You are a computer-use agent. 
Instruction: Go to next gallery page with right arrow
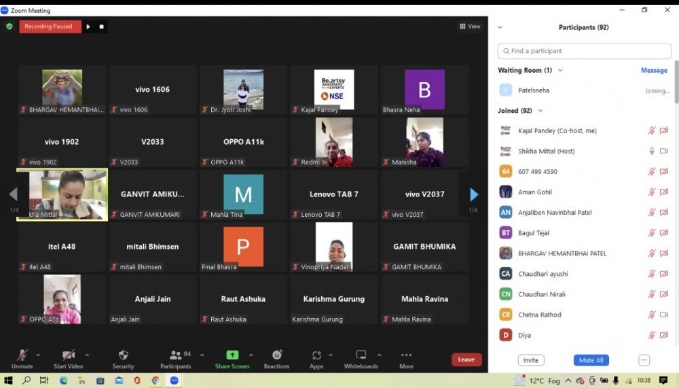(x=474, y=195)
